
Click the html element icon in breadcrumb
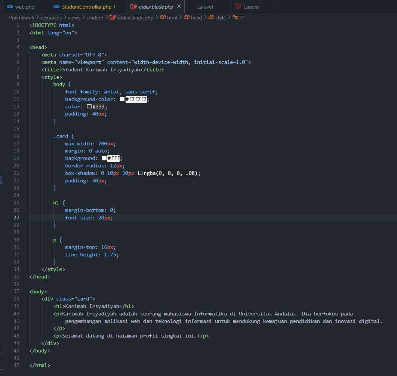[163, 17]
